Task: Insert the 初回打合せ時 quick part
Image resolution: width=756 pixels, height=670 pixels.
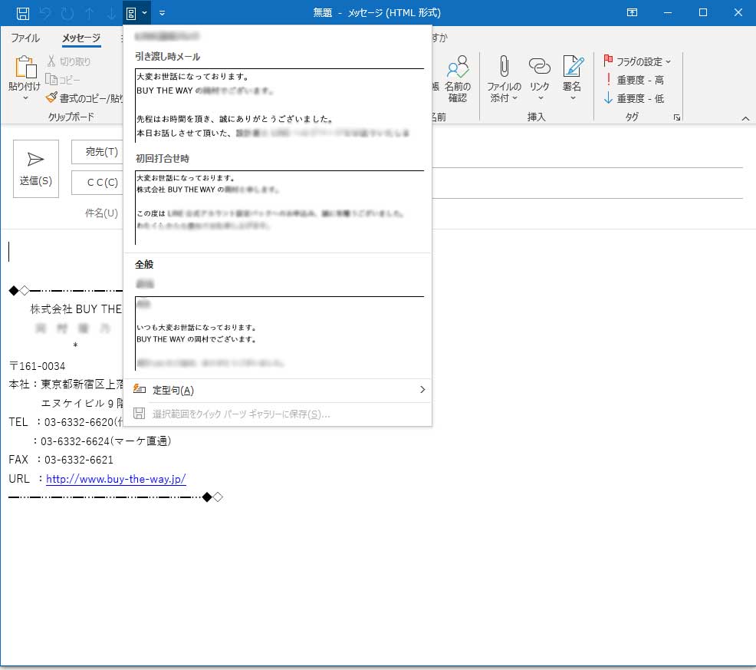Action: (x=278, y=201)
